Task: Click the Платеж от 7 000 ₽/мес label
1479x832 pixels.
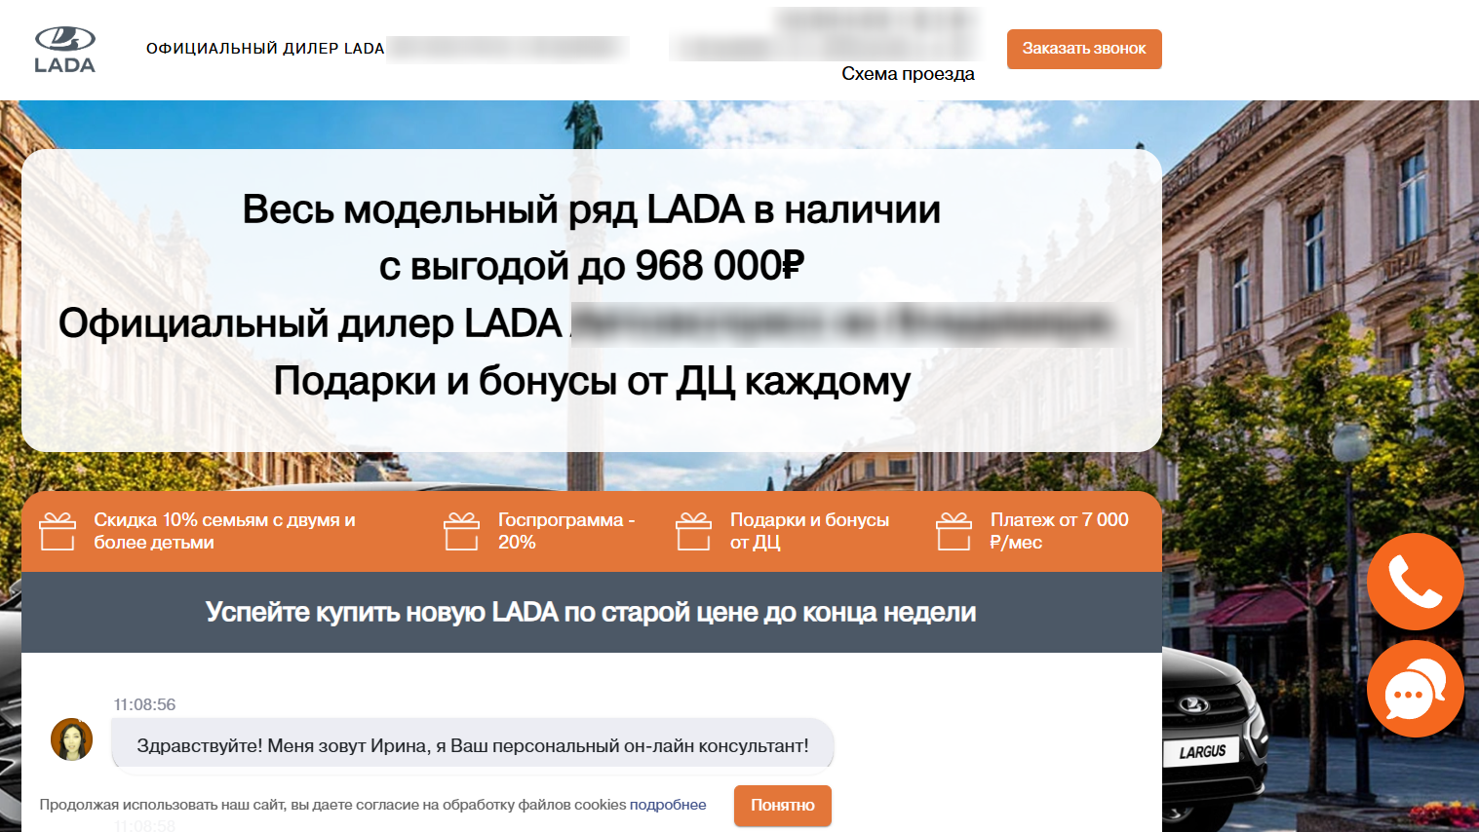Action: pyautogui.click(x=1059, y=531)
